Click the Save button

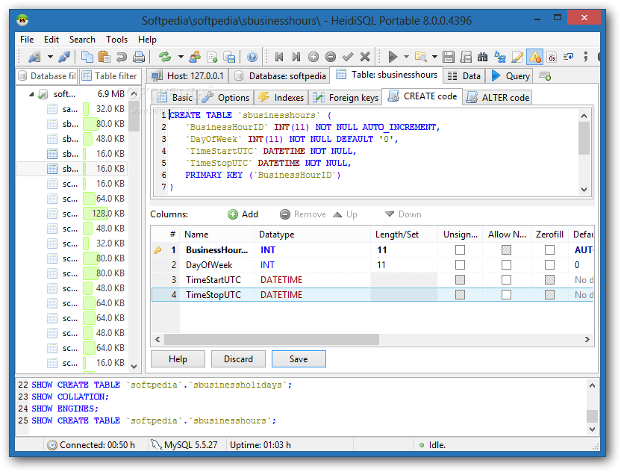(x=299, y=359)
